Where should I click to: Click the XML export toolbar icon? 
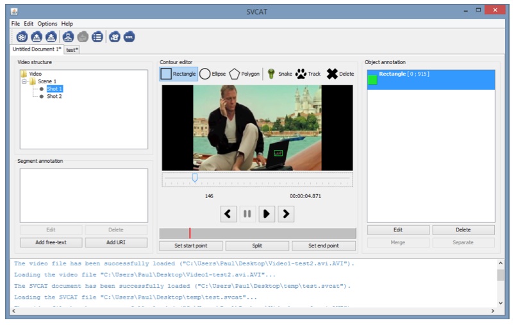click(129, 37)
